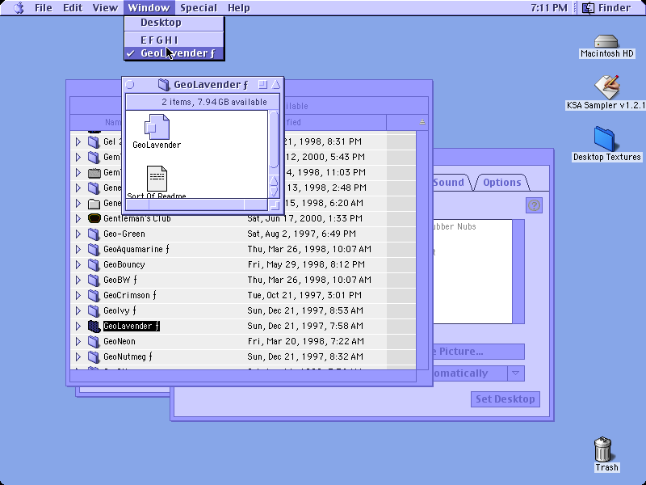Screen dimensions: 646x485
Task: Click the Apple menu icon
Action: click(19, 8)
